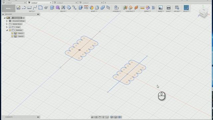Open the SKETCH dropdown menu
Image resolution: width=213 pixels, height=120 pixels.
coord(32,11)
